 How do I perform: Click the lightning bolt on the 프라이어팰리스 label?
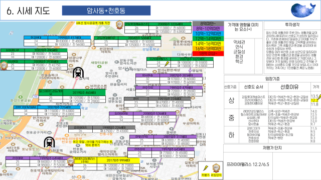pyautogui.click(x=167, y=64)
